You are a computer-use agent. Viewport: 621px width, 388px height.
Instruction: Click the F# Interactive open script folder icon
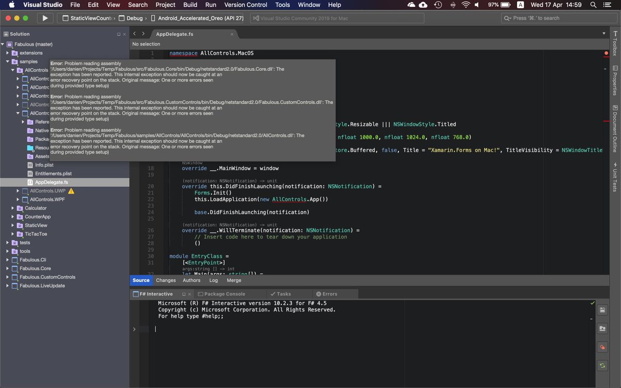(x=602, y=329)
